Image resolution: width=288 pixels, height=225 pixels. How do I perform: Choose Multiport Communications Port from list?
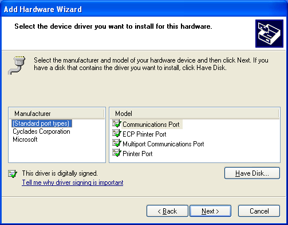[163, 144]
